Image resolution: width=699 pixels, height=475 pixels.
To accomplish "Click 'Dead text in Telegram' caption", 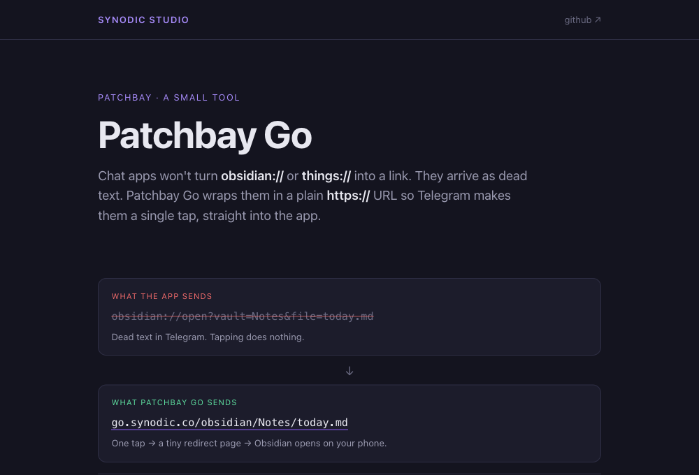I will click(208, 337).
